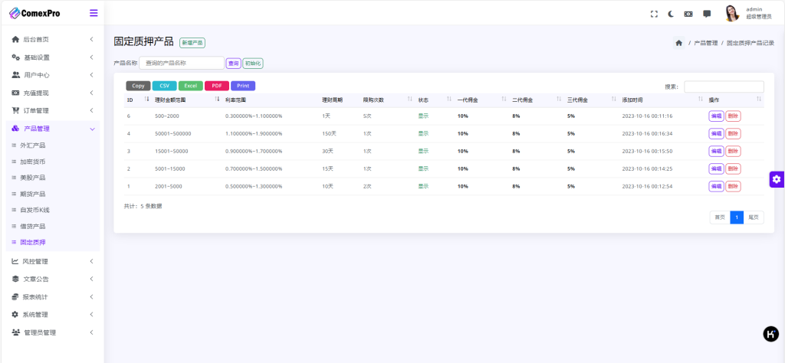Open the 加密货币 submenu item
Image resolution: width=785 pixels, height=363 pixels.
point(32,162)
